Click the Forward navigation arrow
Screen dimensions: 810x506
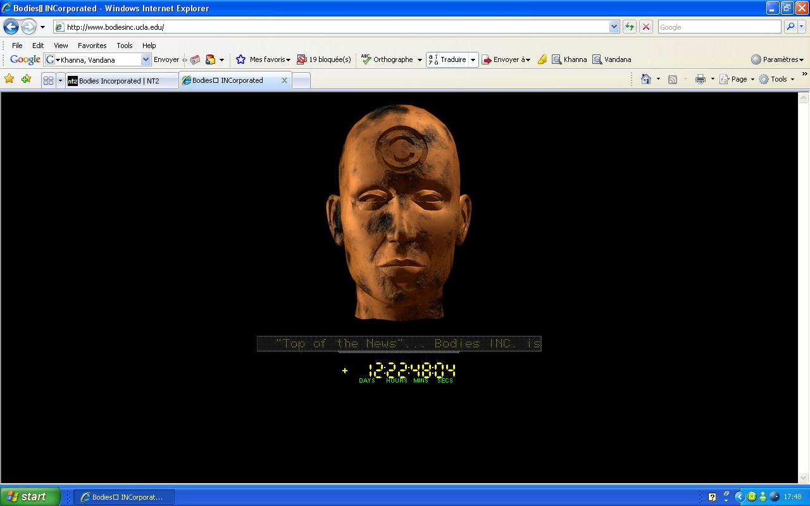(28, 27)
